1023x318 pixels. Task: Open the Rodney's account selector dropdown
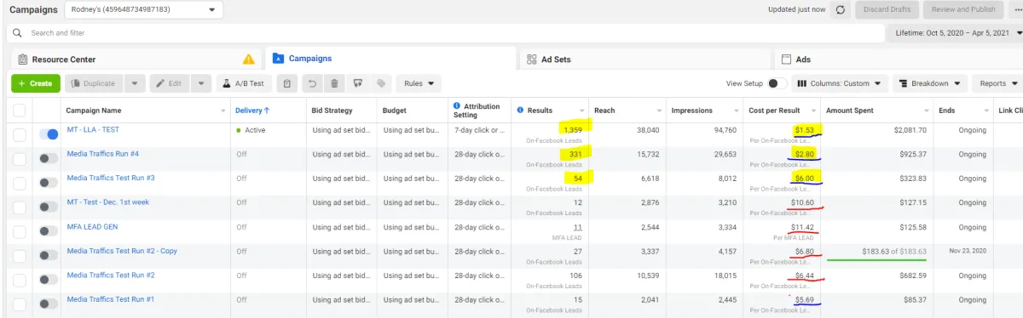[x=143, y=9]
